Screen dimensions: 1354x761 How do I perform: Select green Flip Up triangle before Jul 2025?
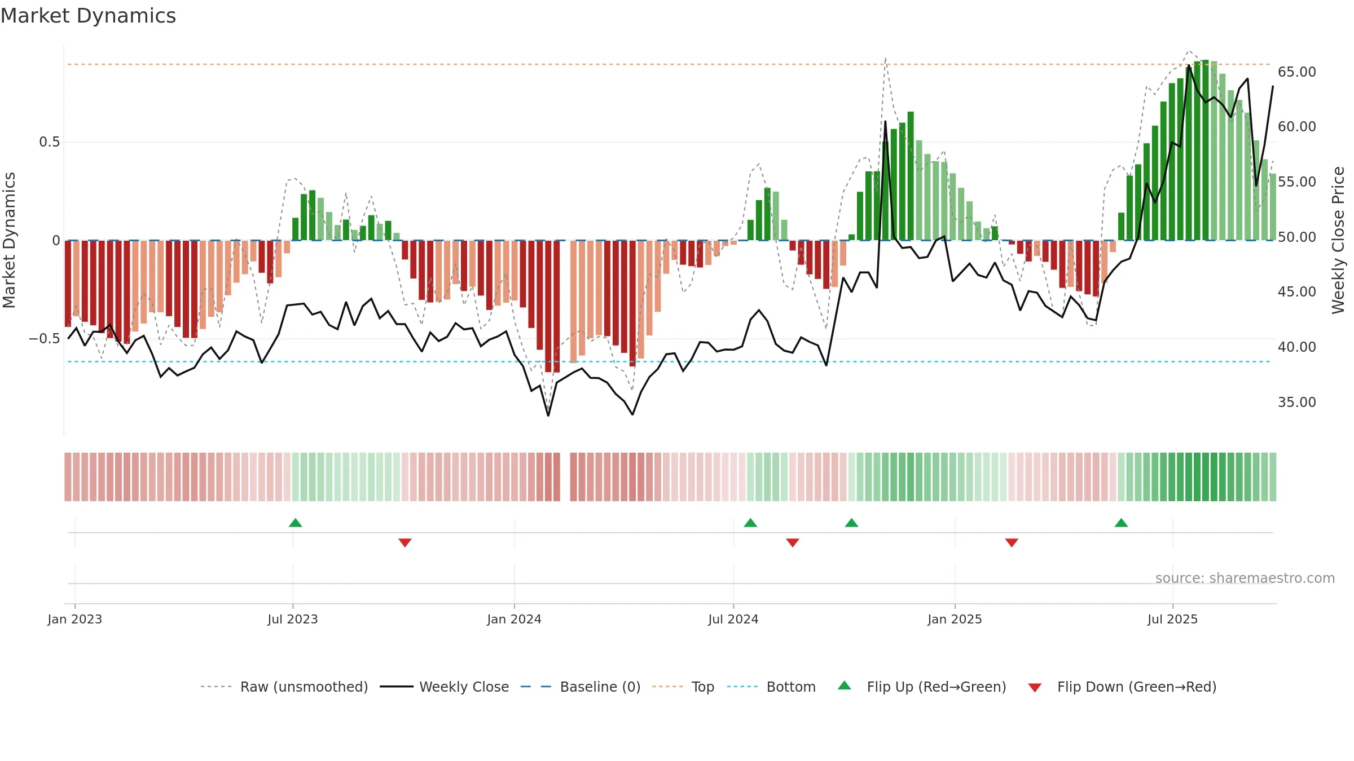pyautogui.click(x=1121, y=523)
